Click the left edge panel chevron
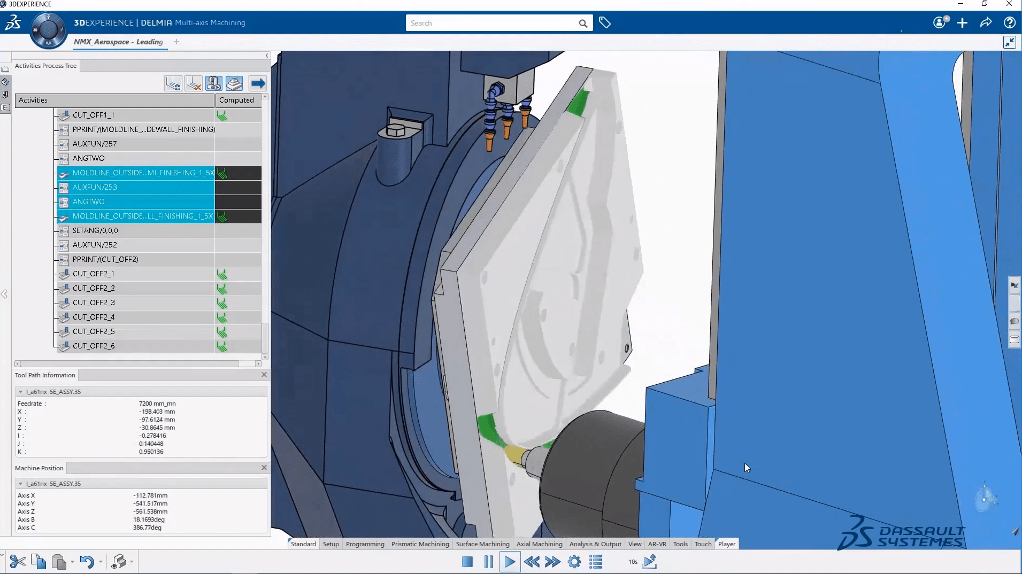This screenshot has width=1022, height=574. 4,294
